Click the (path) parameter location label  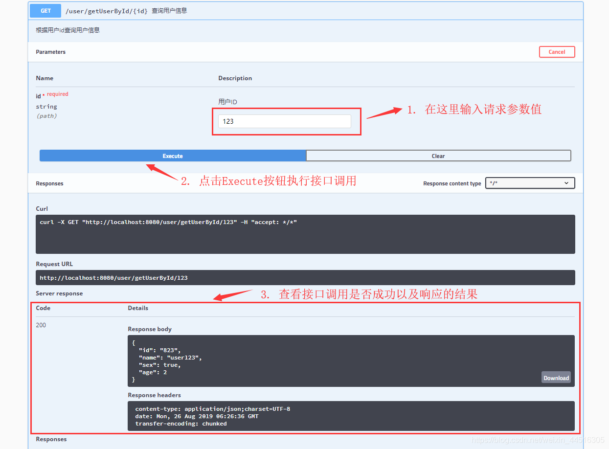click(46, 116)
